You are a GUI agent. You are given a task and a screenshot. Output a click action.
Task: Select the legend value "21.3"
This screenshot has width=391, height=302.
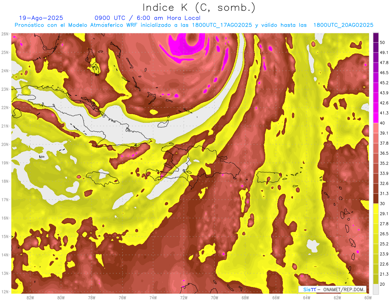tap(384, 274)
